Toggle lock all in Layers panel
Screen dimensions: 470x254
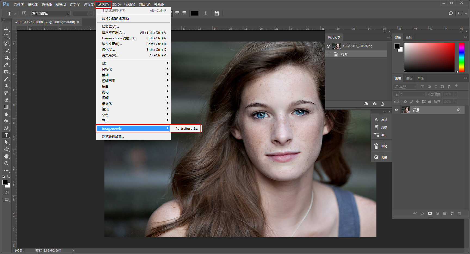(x=430, y=101)
